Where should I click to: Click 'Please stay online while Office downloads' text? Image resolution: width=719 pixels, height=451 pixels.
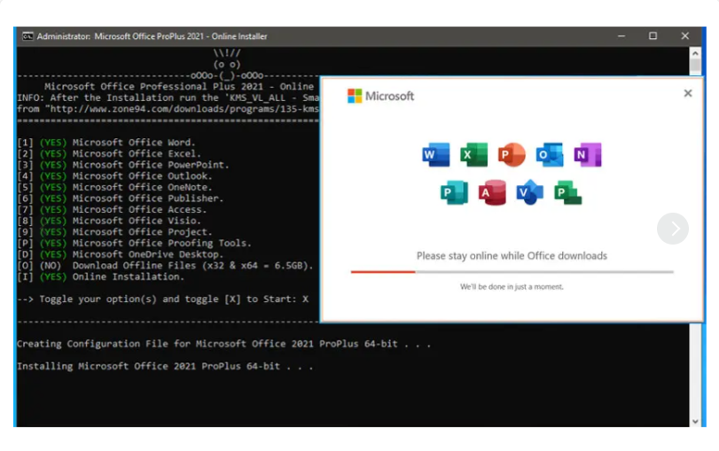tap(512, 256)
